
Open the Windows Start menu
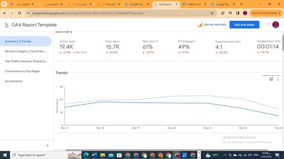coord(5,155)
